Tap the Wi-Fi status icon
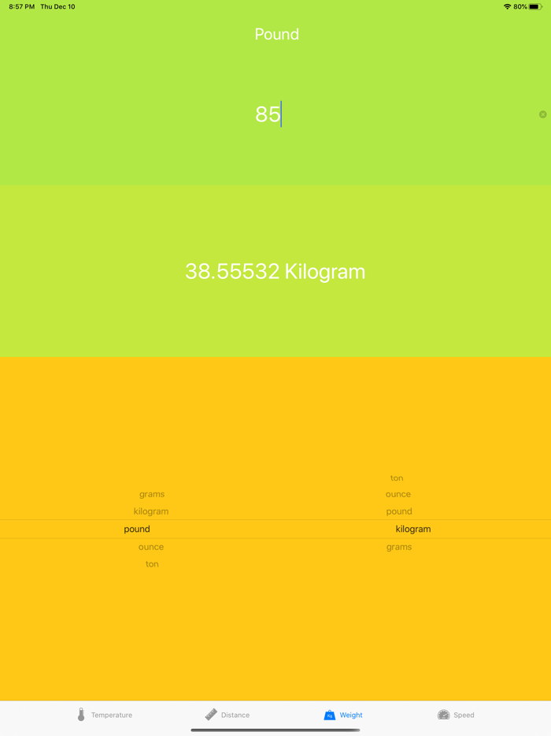This screenshot has height=736, width=551. [507, 6]
